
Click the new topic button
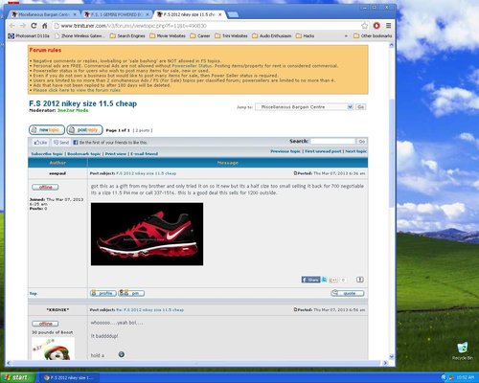coord(47,130)
